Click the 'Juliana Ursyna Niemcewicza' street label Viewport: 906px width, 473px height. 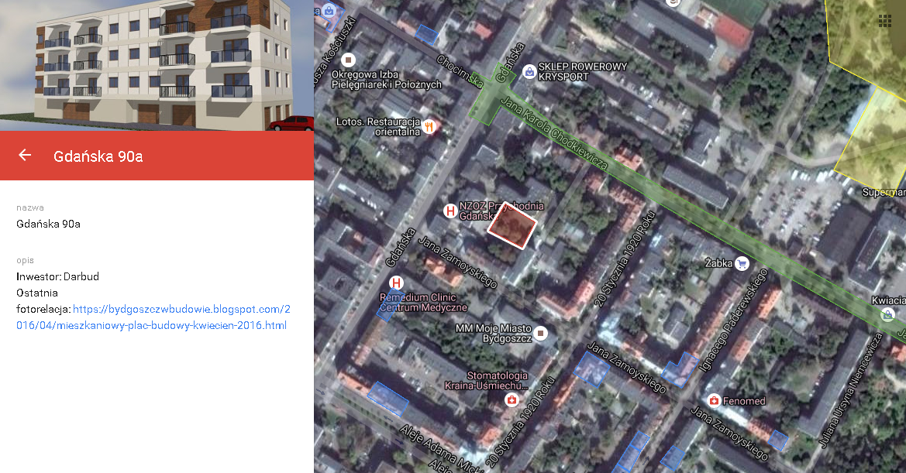coord(851,390)
